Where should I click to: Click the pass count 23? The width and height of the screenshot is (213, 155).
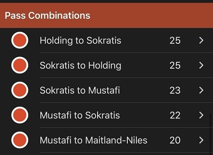[x=175, y=90]
